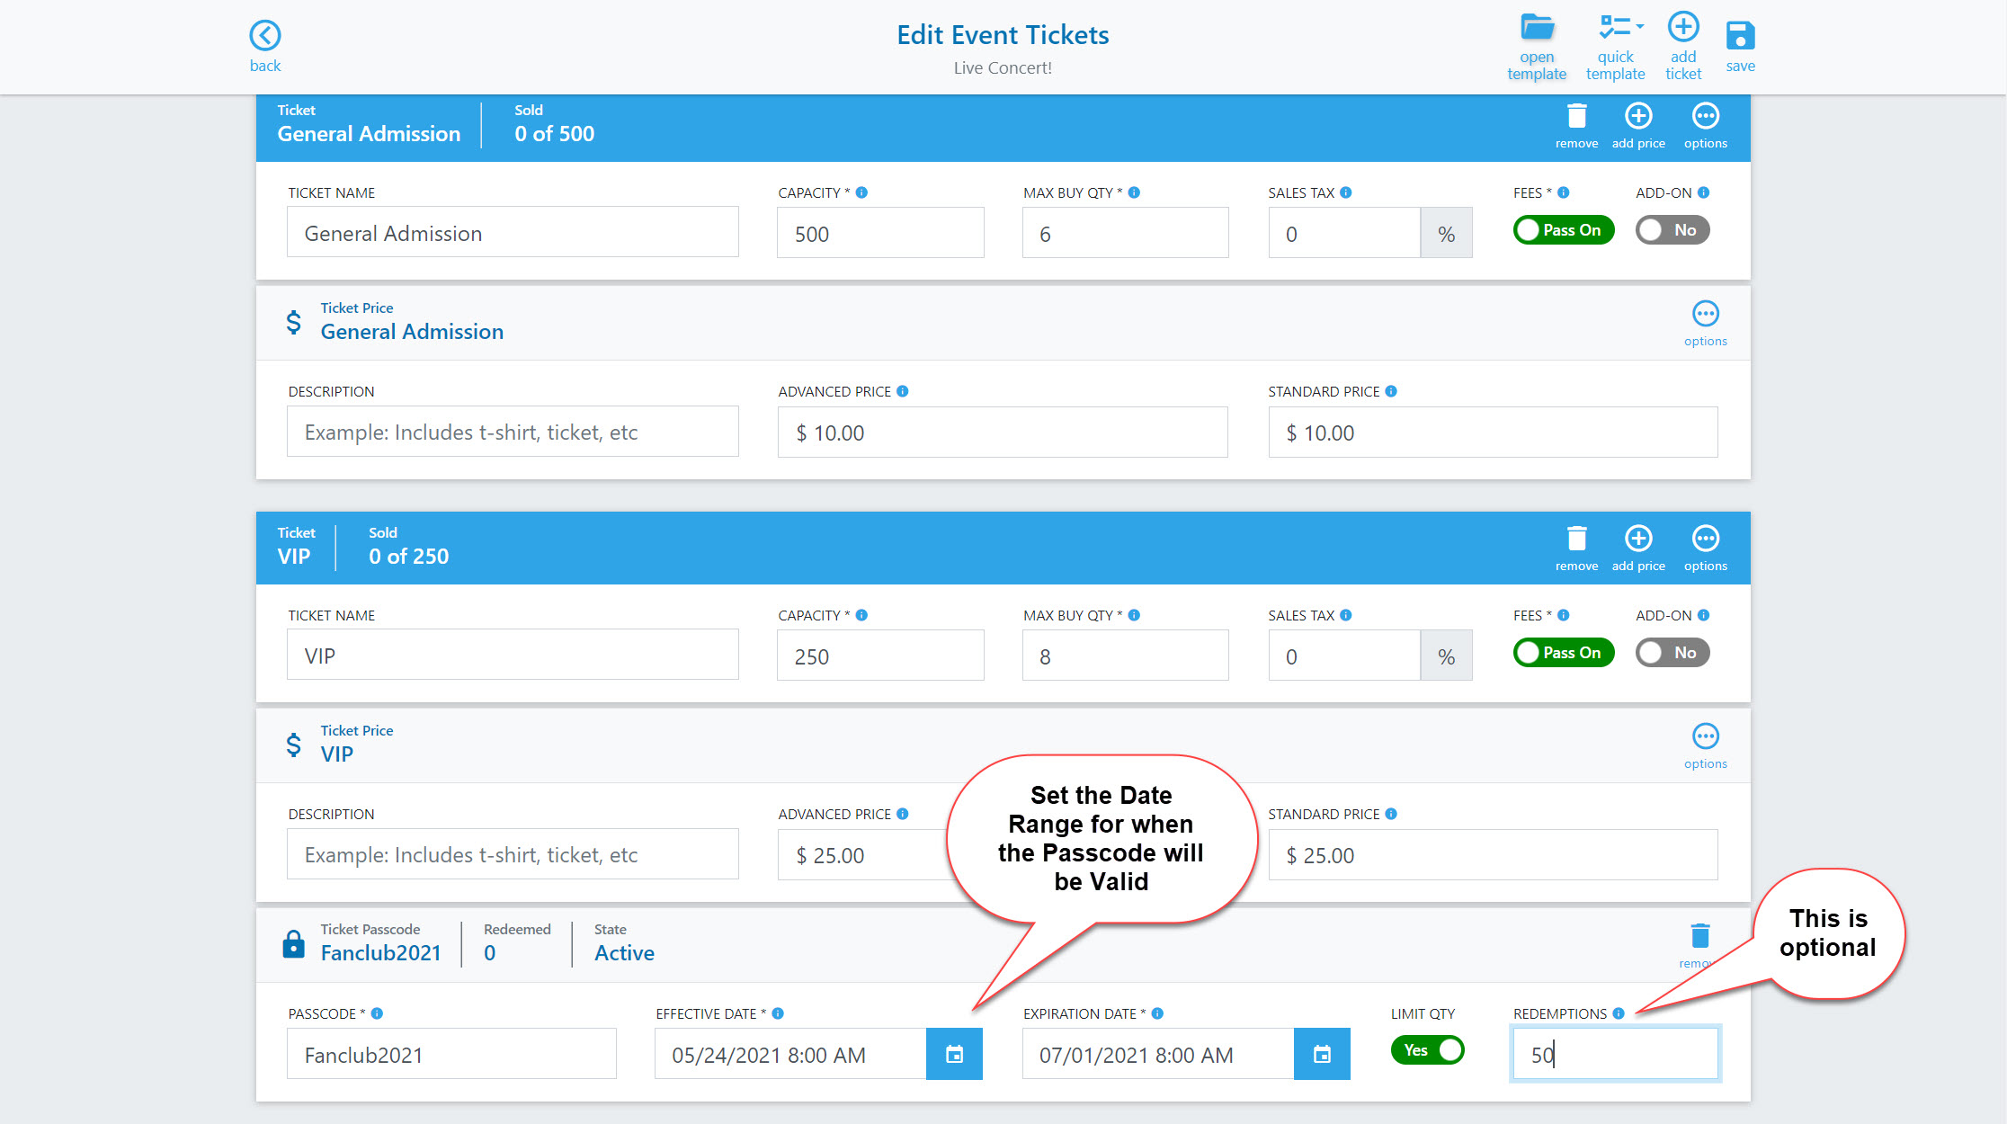Open template folder icon

tap(1537, 28)
